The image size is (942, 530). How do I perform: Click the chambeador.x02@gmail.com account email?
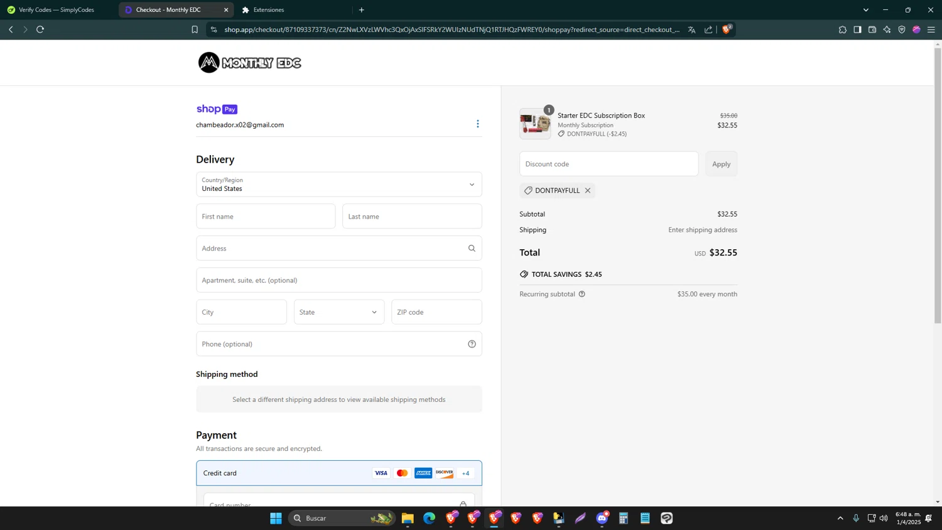240,125
